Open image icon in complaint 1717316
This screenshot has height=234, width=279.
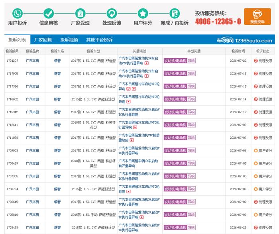tap(128, 89)
